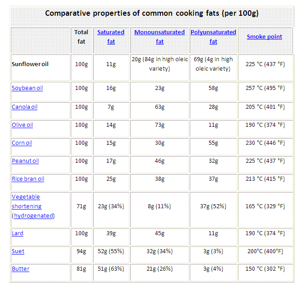This screenshot has width=301, height=286.
Task: Go to the Olive oil page
Action: click(22, 125)
